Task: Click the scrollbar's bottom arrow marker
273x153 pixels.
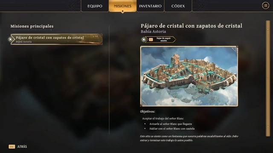Action: [x=268, y=127]
